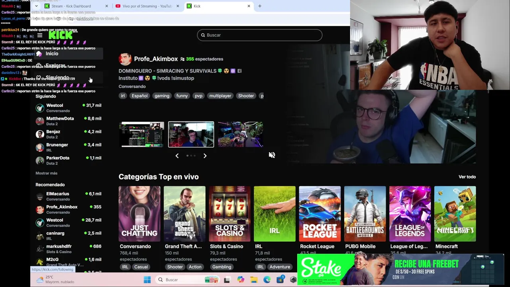This screenshot has width=510, height=287.
Task: Select the funny tag chip
Action: pos(182,96)
